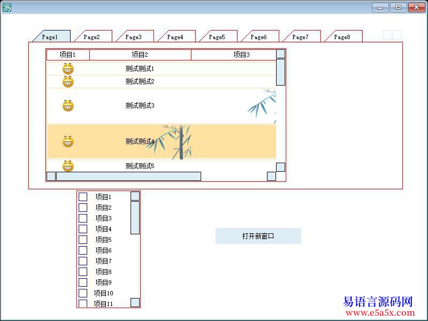428x321 pixels.
Task: Click the application icon in title bar
Action: pyautogui.click(x=7, y=7)
